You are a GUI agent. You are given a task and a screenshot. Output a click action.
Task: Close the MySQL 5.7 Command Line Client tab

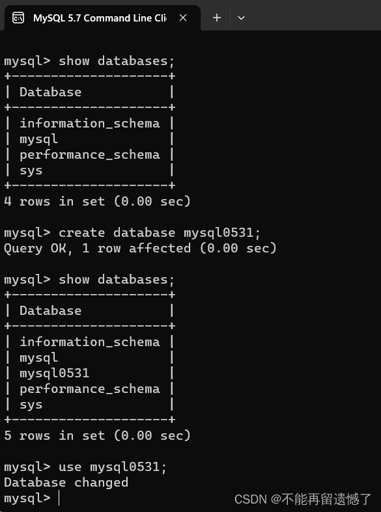[x=183, y=18]
